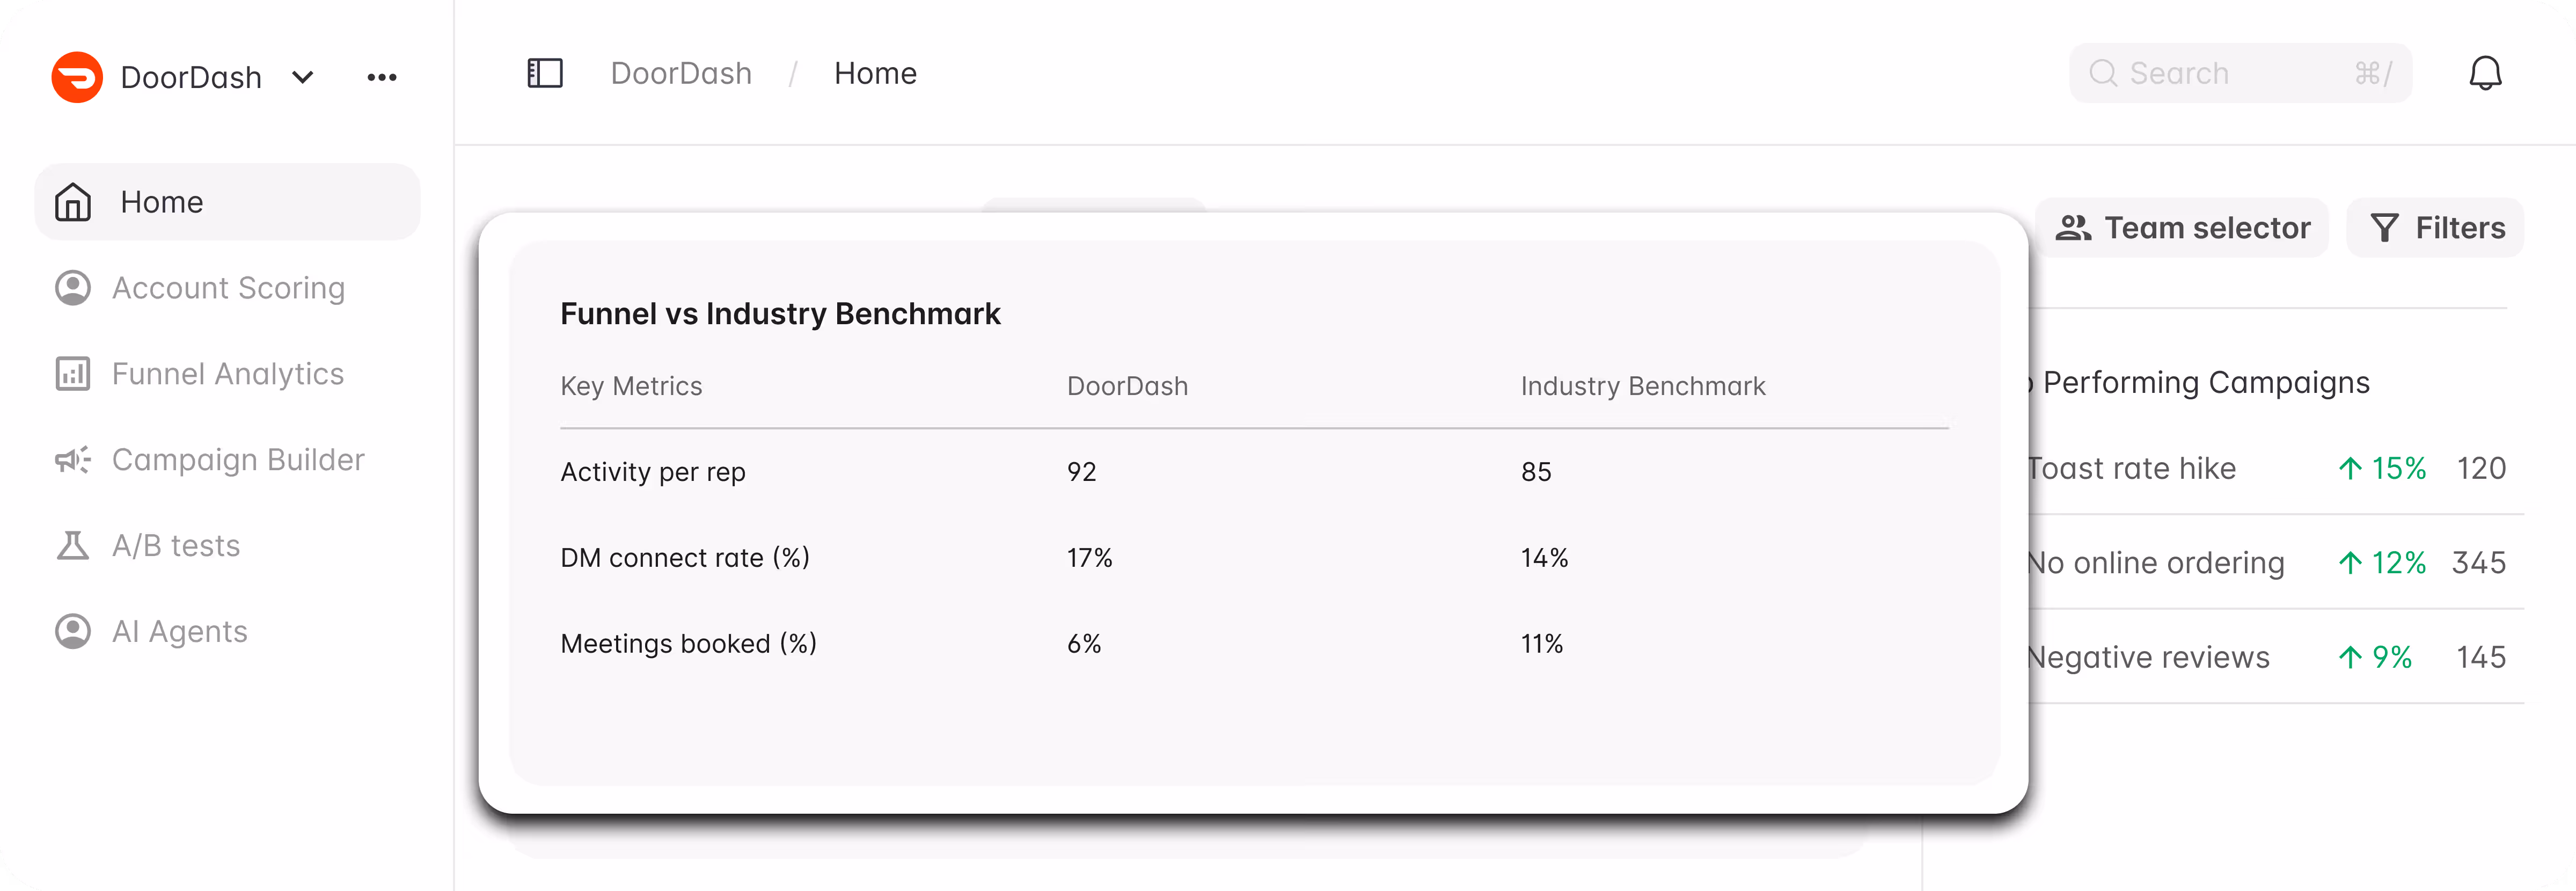Focus the Search field
This screenshot has width=2576, height=891.
(2240, 73)
